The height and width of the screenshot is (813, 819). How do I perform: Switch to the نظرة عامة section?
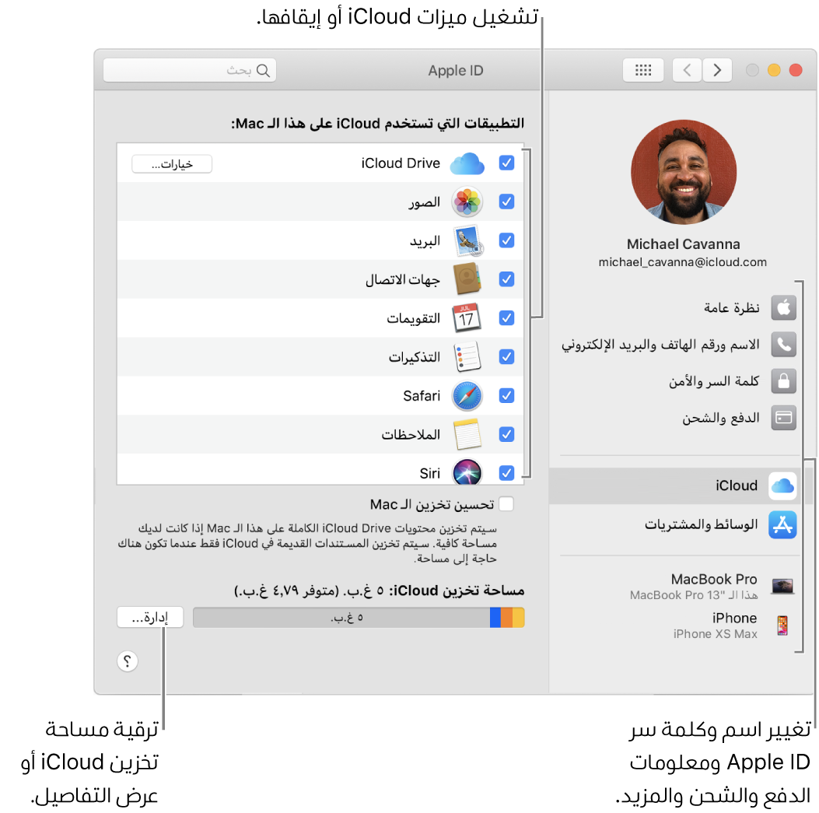click(732, 307)
